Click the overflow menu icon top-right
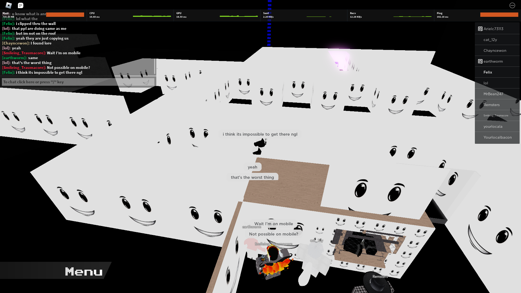 pyautogui.click(x=512, y=5)
